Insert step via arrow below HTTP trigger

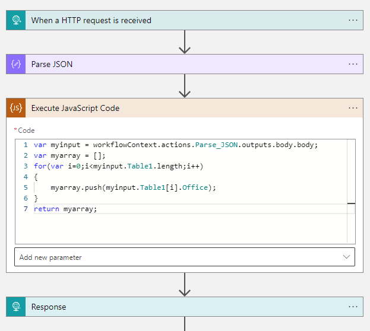tap(185, 42)
